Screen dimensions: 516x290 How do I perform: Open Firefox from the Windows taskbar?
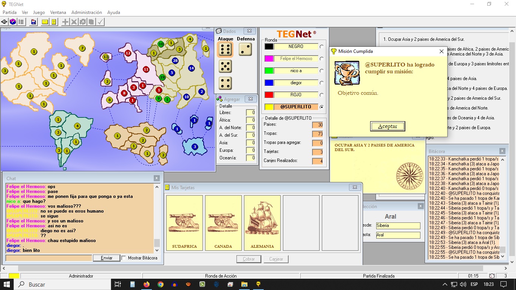point(147,284)
